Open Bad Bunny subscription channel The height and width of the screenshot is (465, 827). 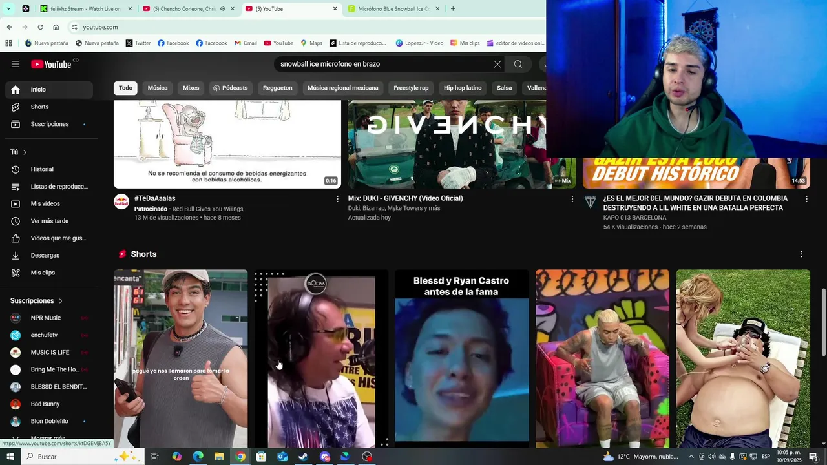coord(49,404)
